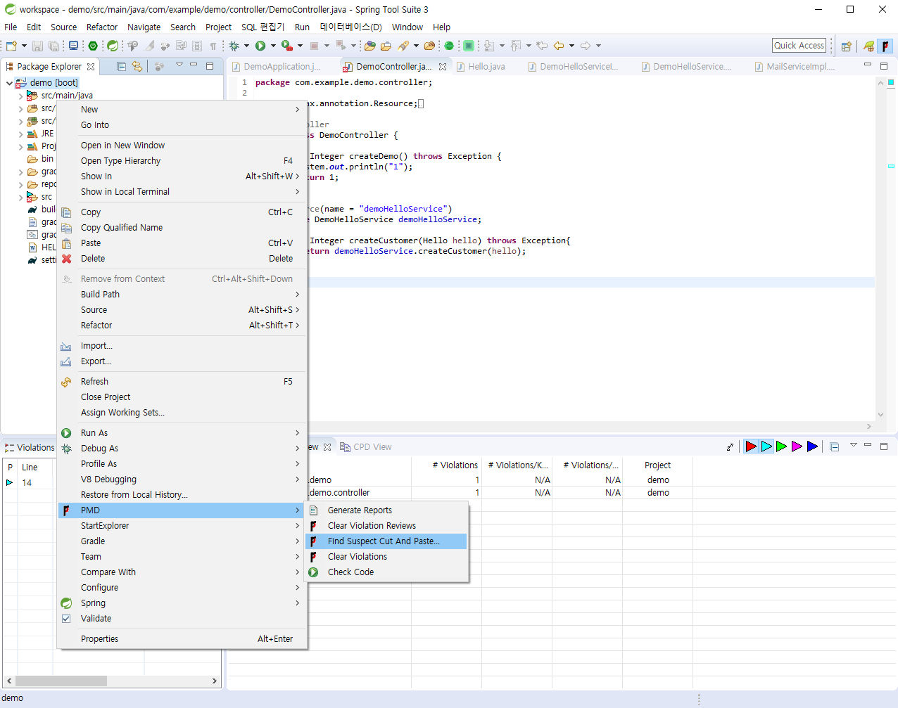Click the New file wizard toolbar icon
Screen dimensions: 898x708
point(11,46)
